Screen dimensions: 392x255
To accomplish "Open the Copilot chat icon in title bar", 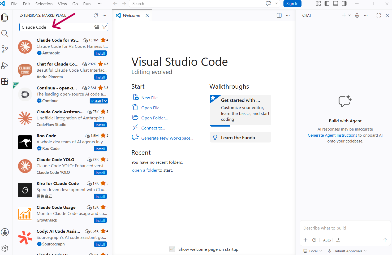I will pyautogui.click(x=269, y=3).
